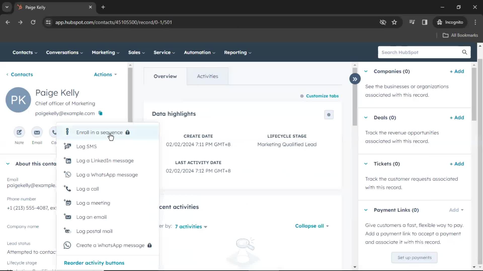The width and height of the screenshot is (483, 271).
Task: Click the Reorder activity buttons link
Action: coord(94,263)
